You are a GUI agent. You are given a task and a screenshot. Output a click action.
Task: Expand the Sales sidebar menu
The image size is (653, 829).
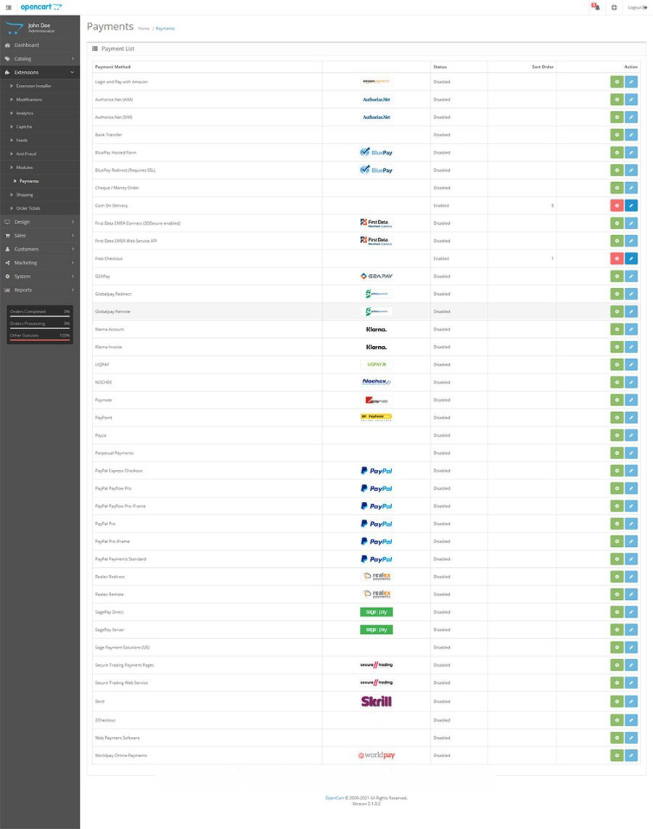40,236
